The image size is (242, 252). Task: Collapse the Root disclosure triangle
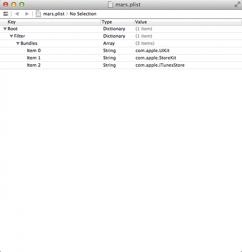[5, 29]
